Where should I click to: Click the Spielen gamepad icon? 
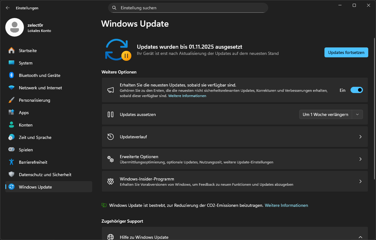tap(11, 150)
